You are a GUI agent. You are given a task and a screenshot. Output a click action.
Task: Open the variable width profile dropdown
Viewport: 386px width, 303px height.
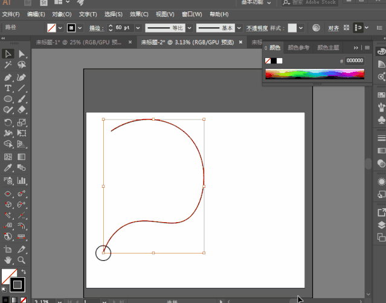point(190,28)
